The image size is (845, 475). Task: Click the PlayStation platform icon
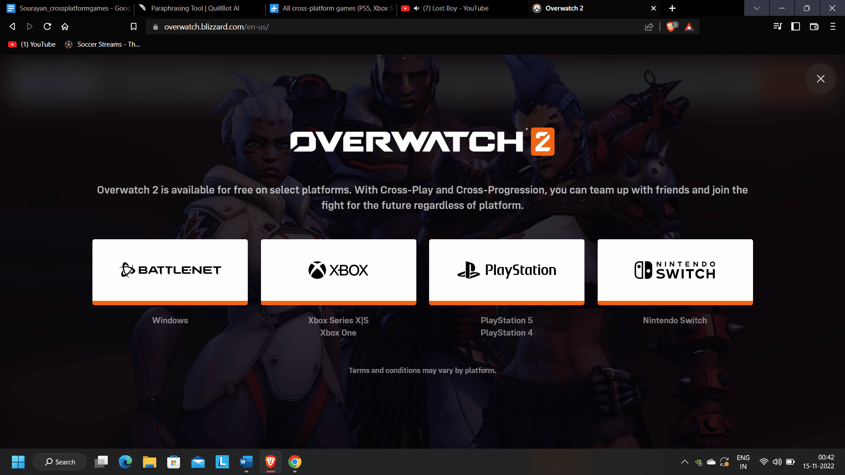[x=507, y=270]
